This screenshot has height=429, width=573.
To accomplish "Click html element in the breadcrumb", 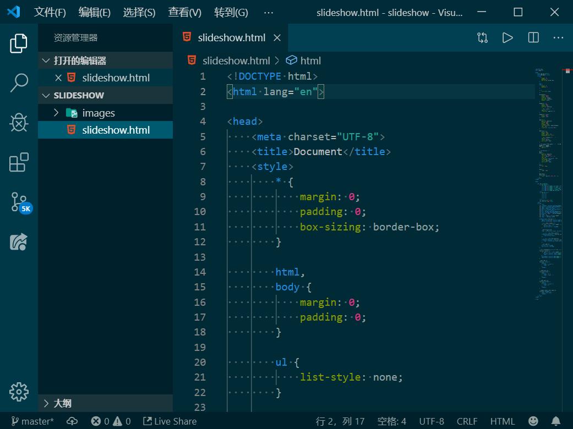I will pyautogui.click(x=310, y=61).
